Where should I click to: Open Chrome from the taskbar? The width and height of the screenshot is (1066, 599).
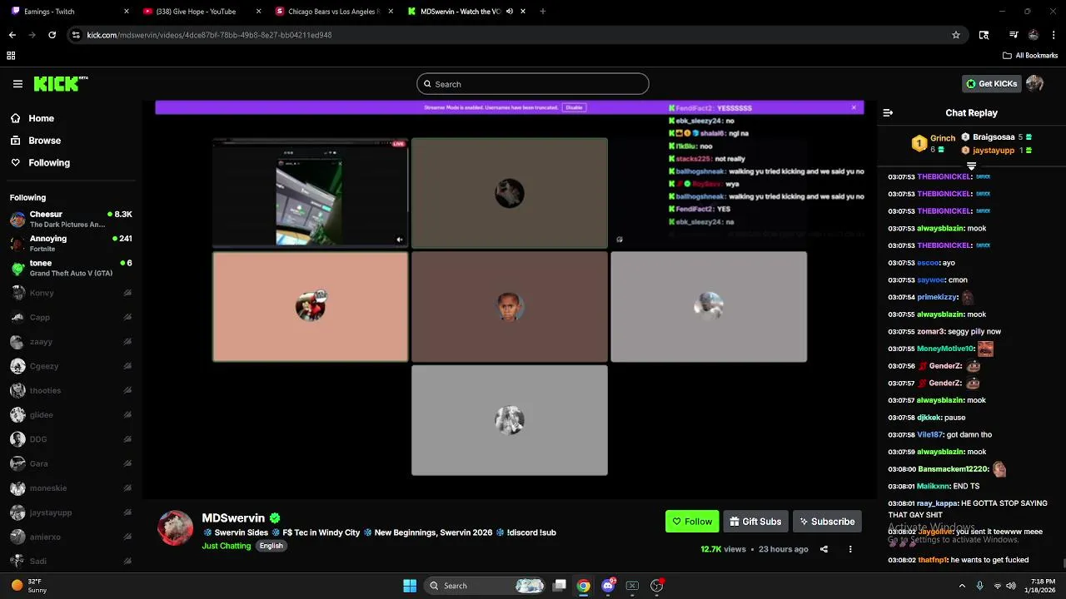pos(584,586)
